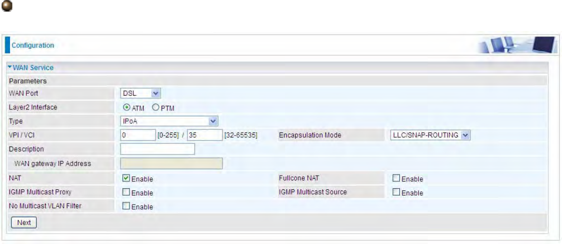562x244 pixels.
Task: Click the VPI input field
Action: click(x=138, y=135)
